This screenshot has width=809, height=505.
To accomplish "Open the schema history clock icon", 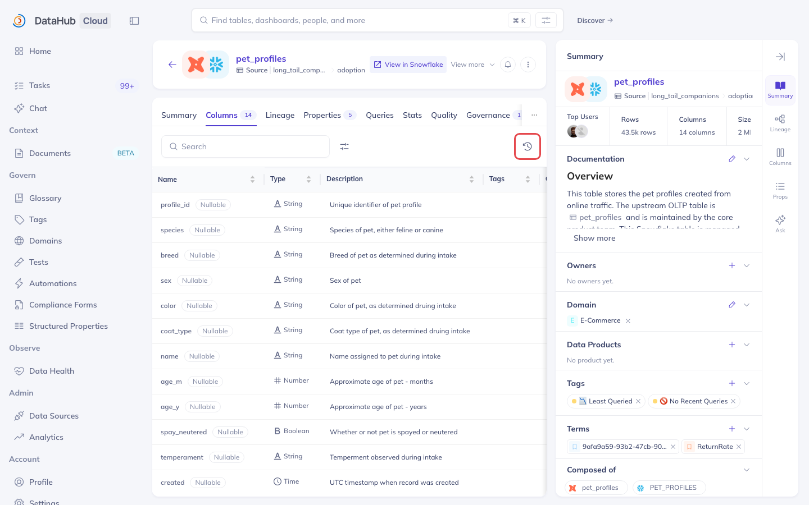I will [528, 146].
